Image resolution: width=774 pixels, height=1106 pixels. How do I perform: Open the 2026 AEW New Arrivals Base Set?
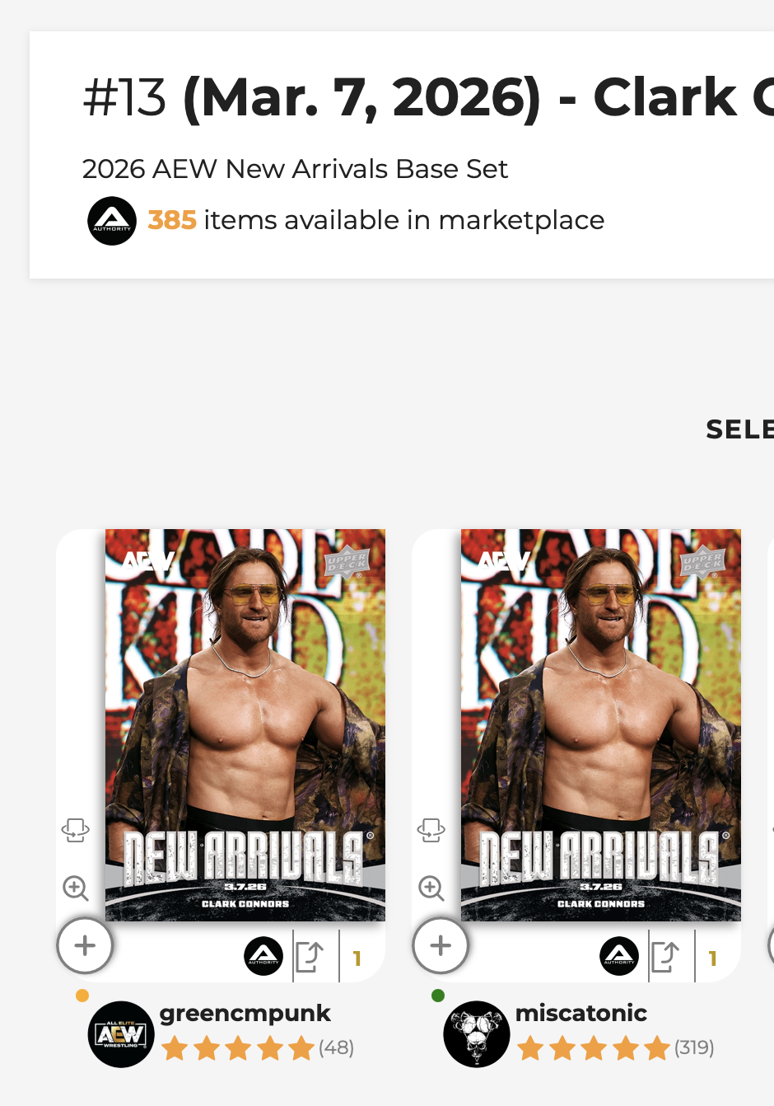click(x=295, y=169)
